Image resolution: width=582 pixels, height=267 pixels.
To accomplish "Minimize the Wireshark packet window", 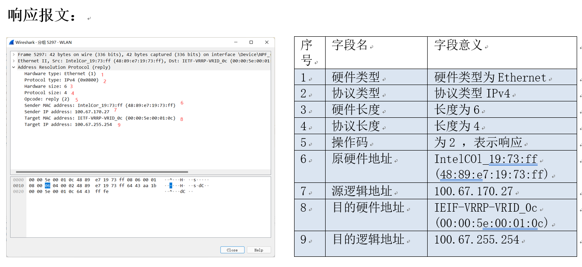I will (235, 43).
